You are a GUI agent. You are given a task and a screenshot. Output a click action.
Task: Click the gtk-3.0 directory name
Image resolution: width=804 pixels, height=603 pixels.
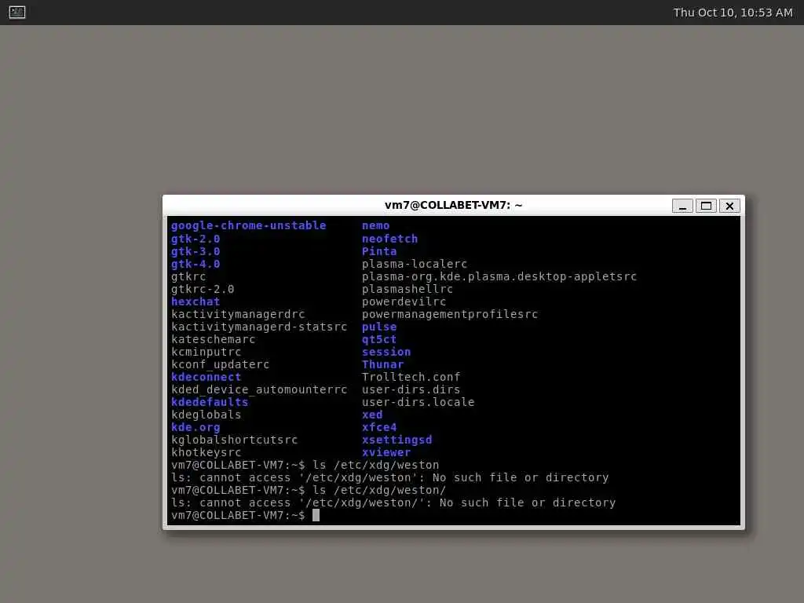click(x=196, y=251)
